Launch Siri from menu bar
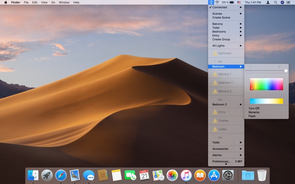 282,3
